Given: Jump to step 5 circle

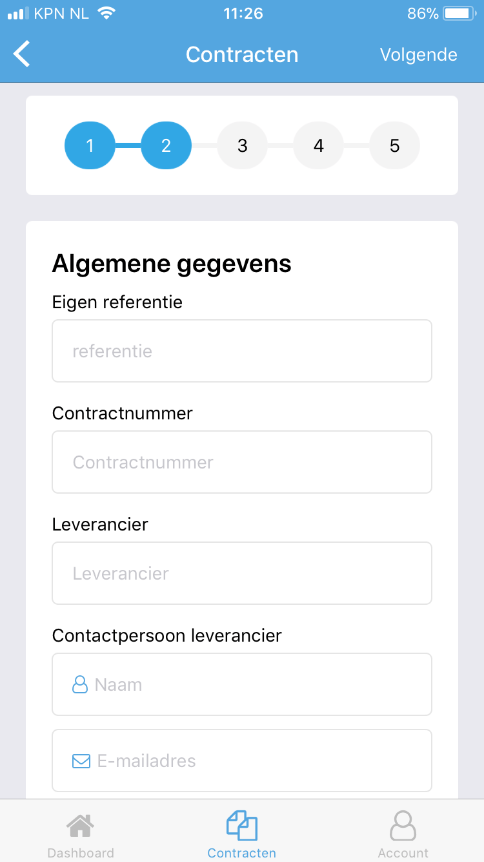Looking at the screenshot, I should tap(394, 145).
